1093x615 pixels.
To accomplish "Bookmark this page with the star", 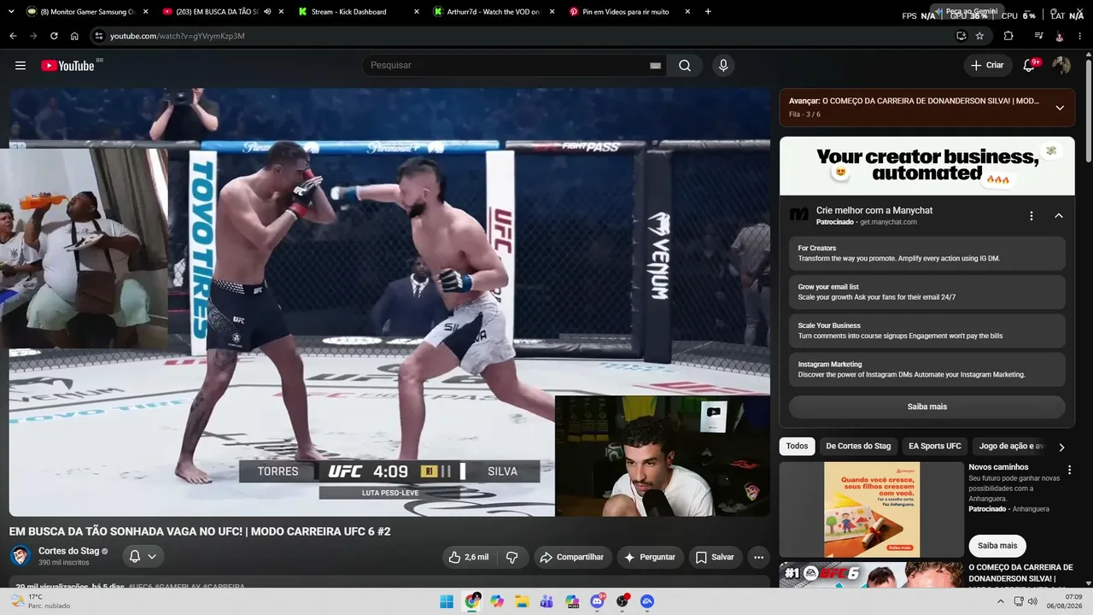I will (979, 36).
